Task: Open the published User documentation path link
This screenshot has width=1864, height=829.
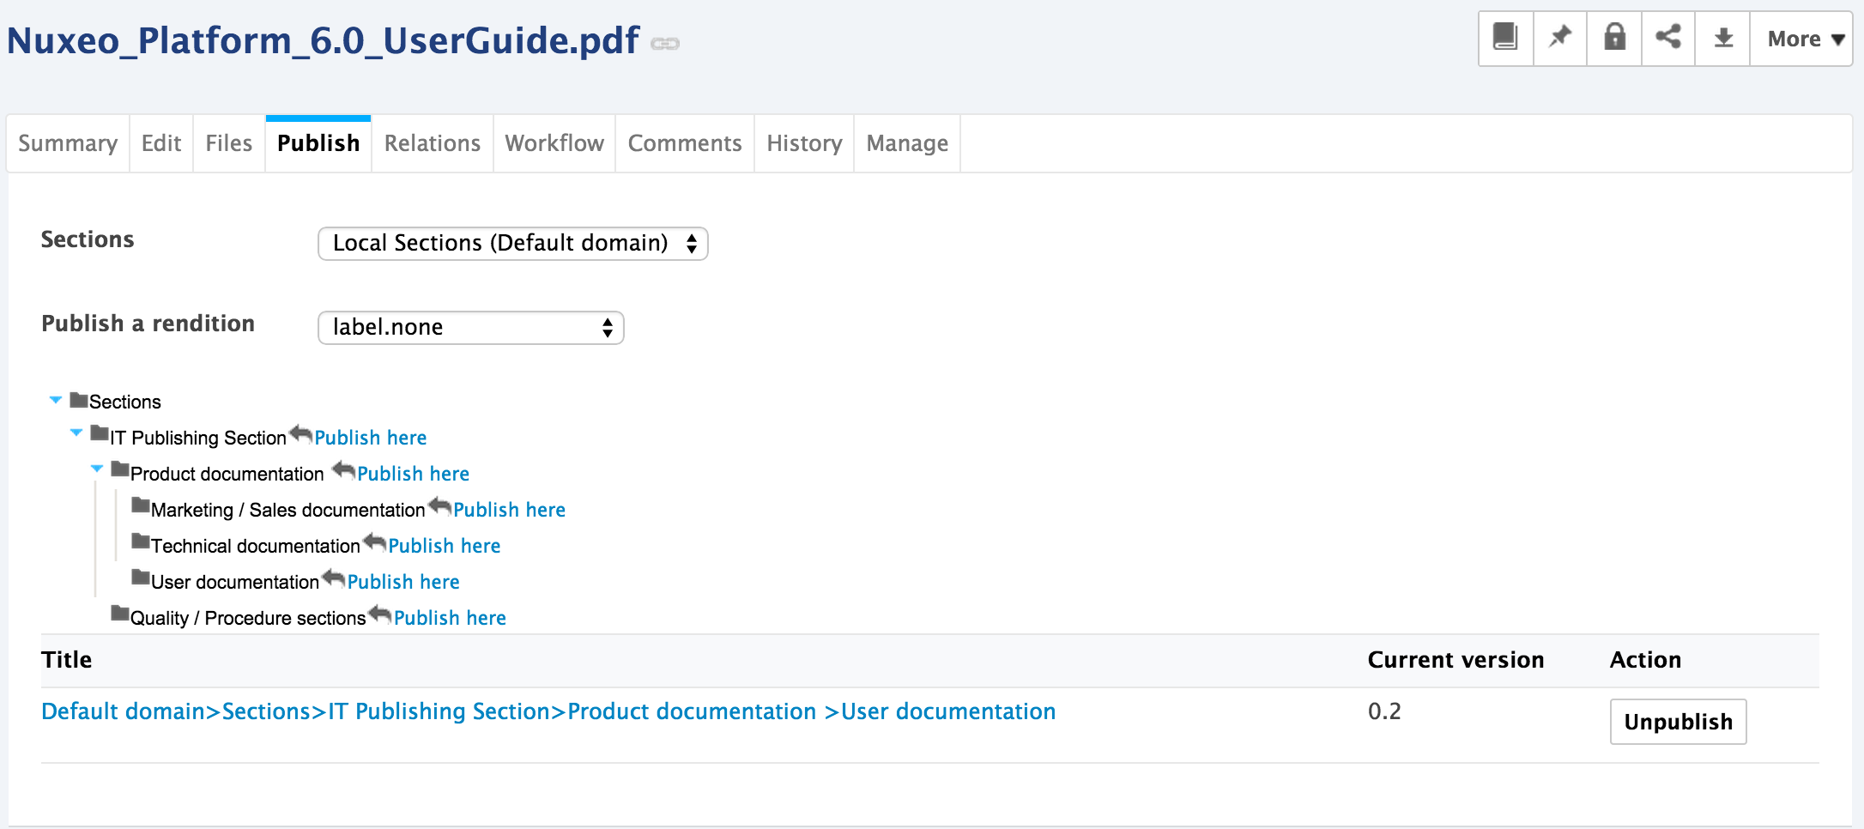Action: 548,711
